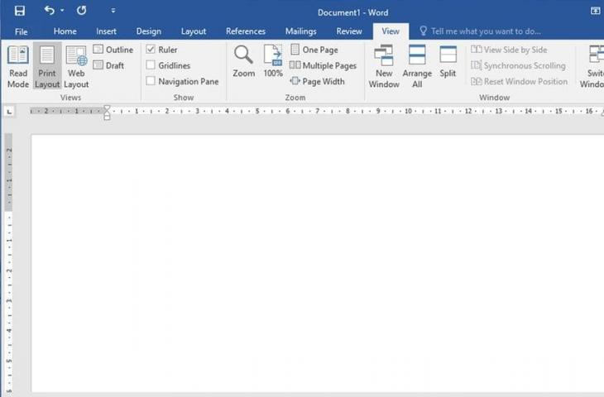Click View Side by Side
Viewport: 604px width, 397px height.
click(x=509, y=50)
